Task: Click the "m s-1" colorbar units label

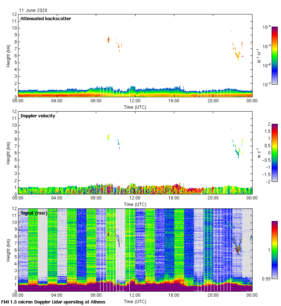Action: point(259,153)
